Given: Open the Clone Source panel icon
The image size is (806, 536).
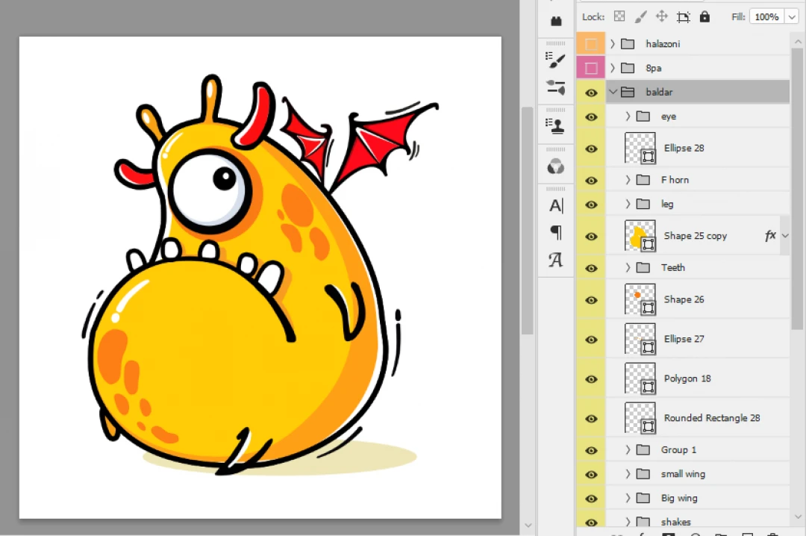Looking at the screenshot, I should [556, 126].
